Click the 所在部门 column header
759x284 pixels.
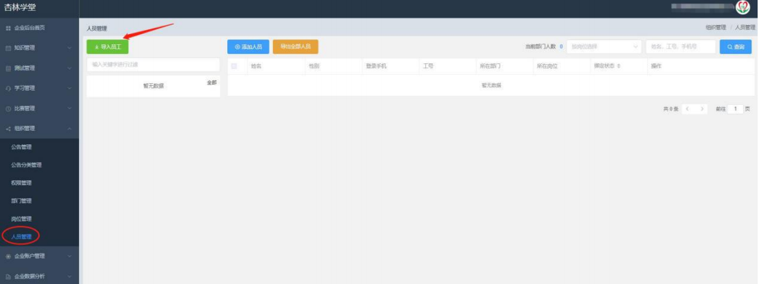click(x=490, y=66)
